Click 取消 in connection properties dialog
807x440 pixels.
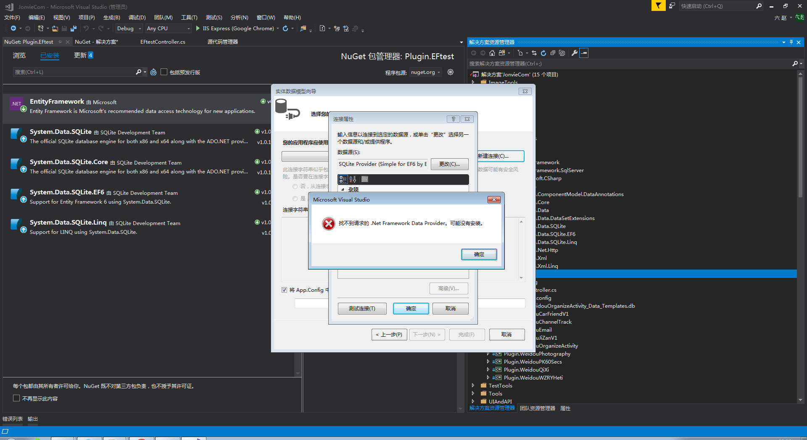click(x=451, y=308)
